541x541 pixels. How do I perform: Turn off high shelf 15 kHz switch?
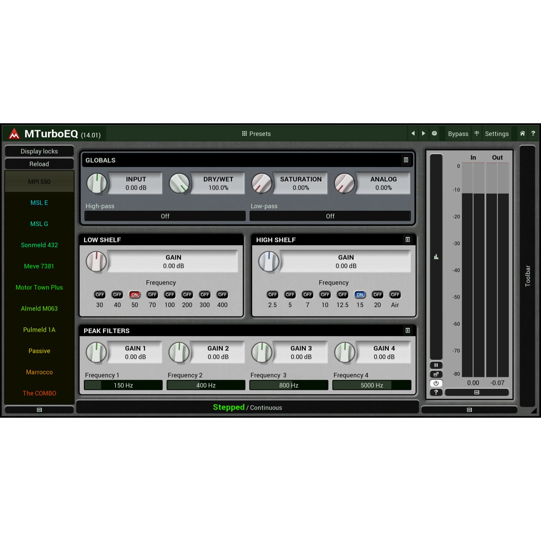click(360, 295)
